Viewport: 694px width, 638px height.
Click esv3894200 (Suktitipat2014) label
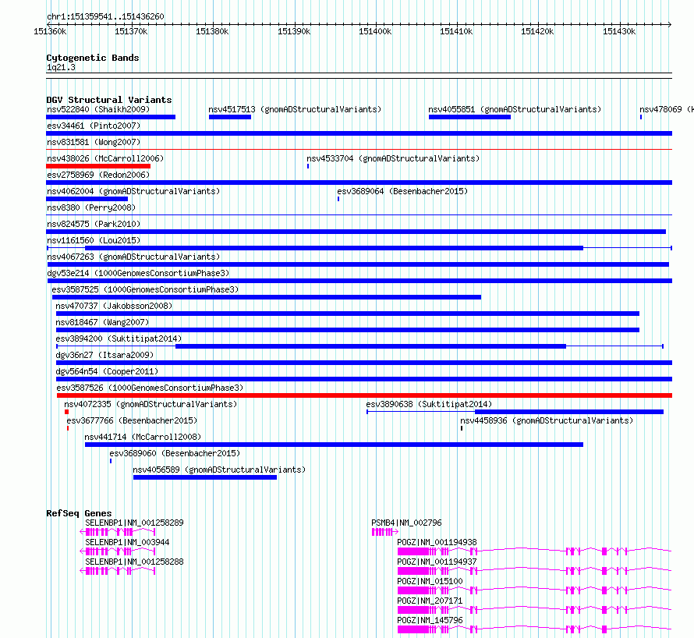point(119,338)
